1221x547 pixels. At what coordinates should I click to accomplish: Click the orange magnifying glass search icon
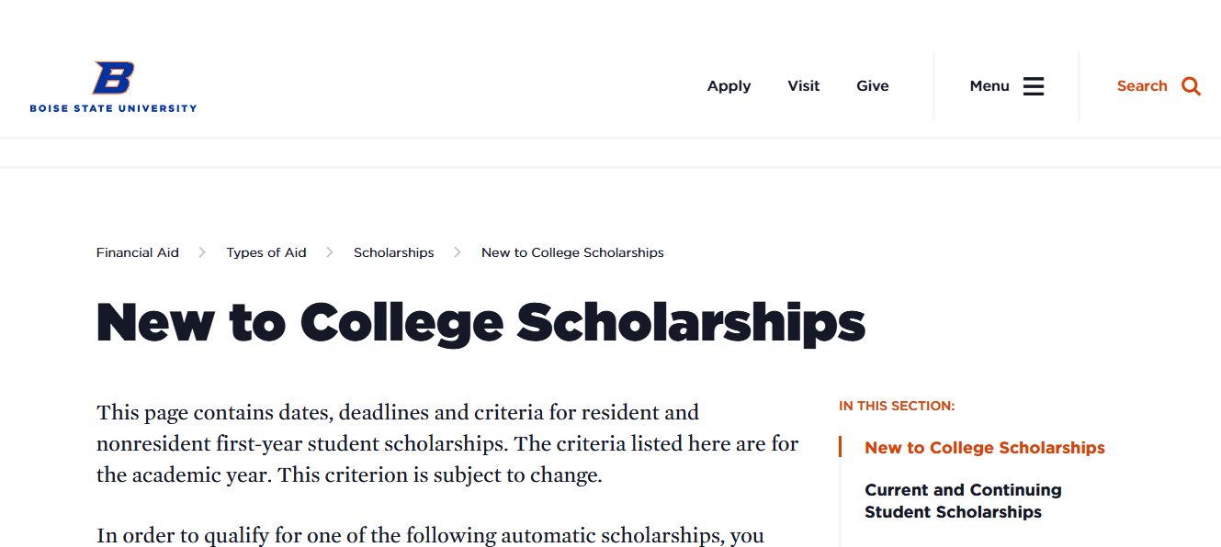[x=1191, y=86]
